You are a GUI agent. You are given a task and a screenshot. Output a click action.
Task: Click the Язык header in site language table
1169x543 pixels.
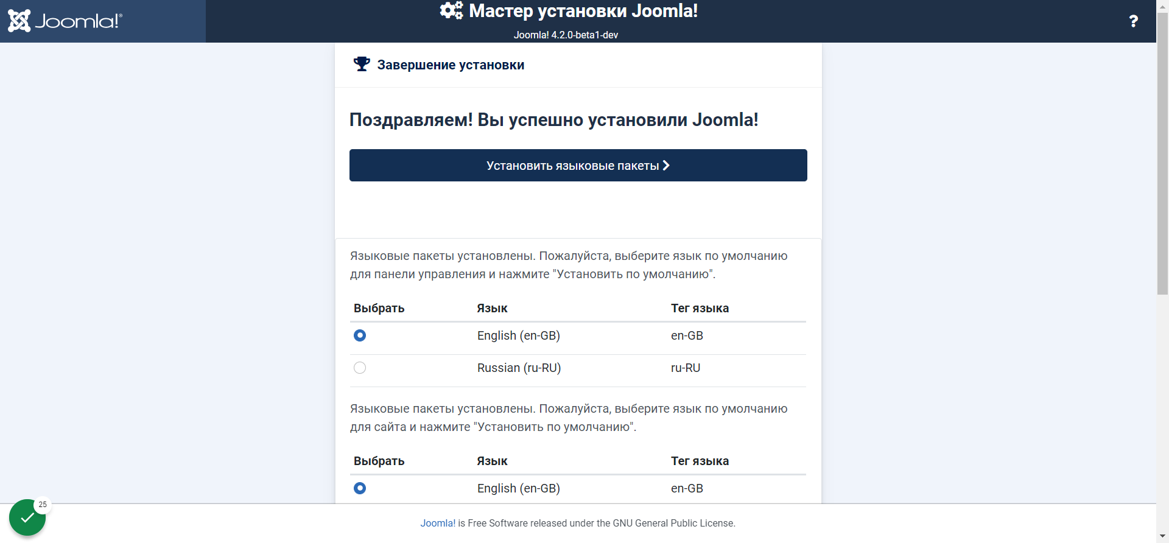(492, 461)
